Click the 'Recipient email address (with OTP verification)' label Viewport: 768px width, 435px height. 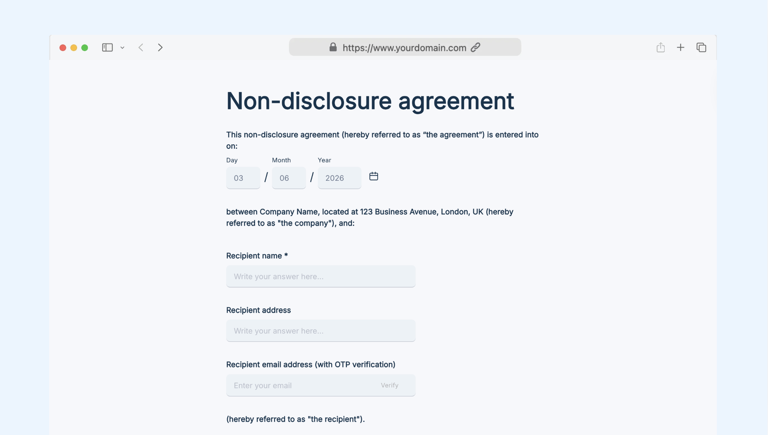coord(311,365)
